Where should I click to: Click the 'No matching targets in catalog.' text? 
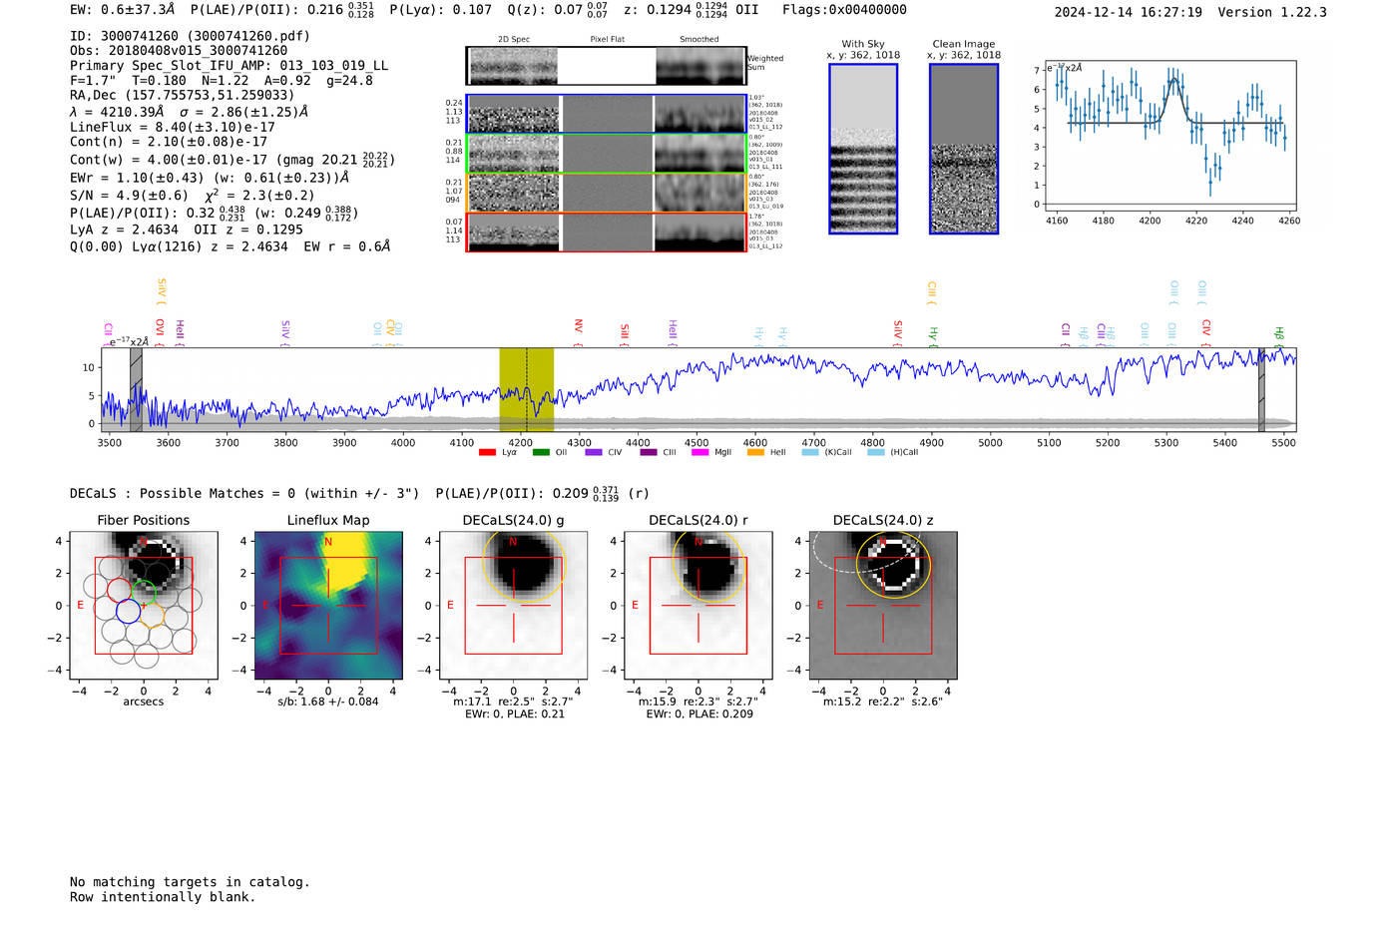point(190,882)
